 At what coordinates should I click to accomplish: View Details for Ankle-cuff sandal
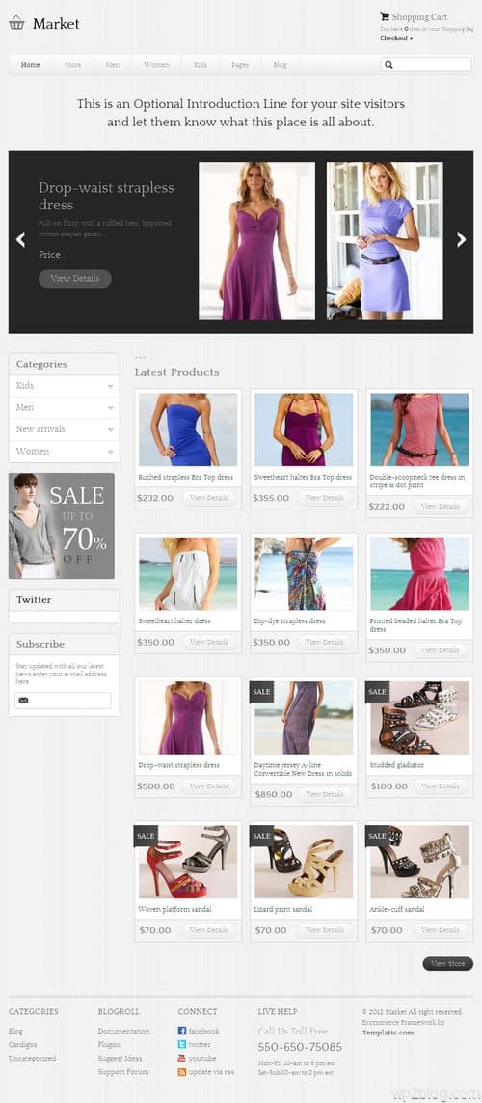click(x=440, y=930)
